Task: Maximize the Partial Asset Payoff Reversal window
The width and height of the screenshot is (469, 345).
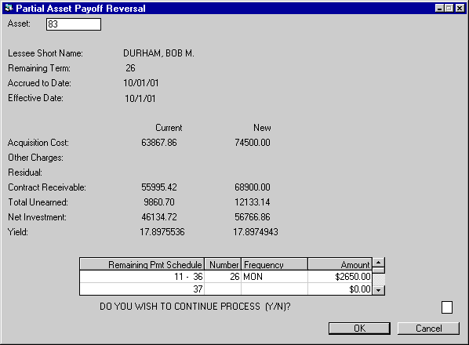Action: 449,8
